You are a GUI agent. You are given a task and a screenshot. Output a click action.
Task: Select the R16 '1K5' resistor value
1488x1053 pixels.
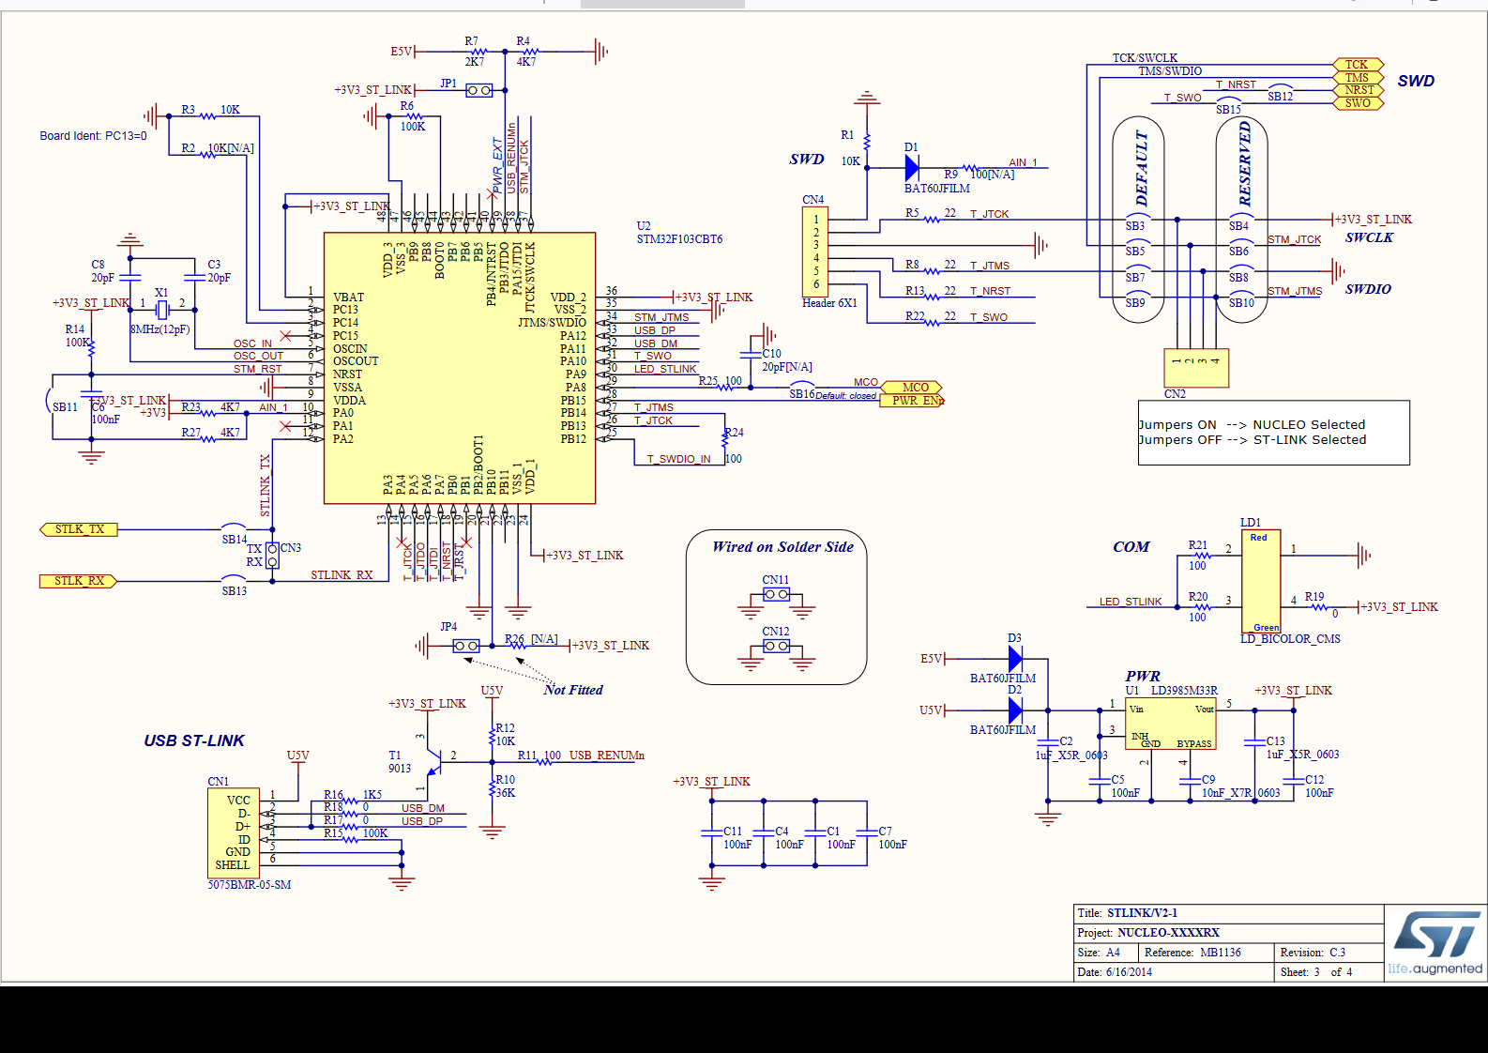372,795
